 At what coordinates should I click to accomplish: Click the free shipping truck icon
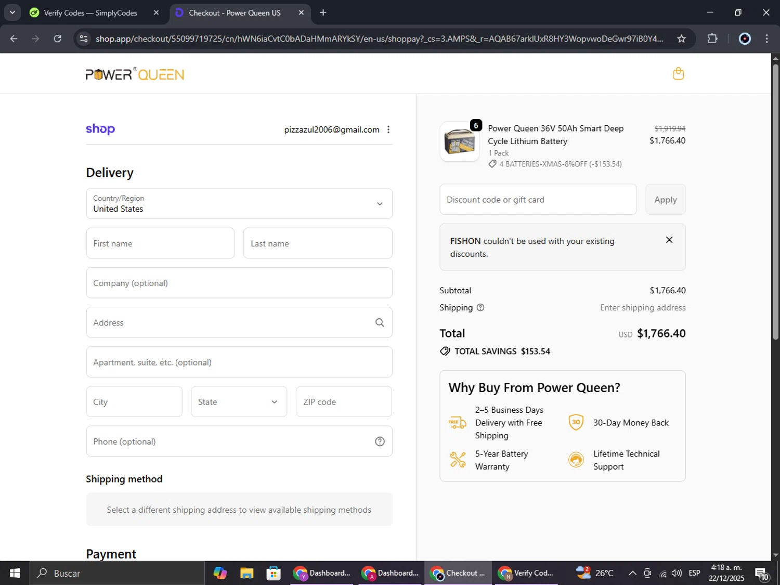pyautogui.click(x=457, y=423)
